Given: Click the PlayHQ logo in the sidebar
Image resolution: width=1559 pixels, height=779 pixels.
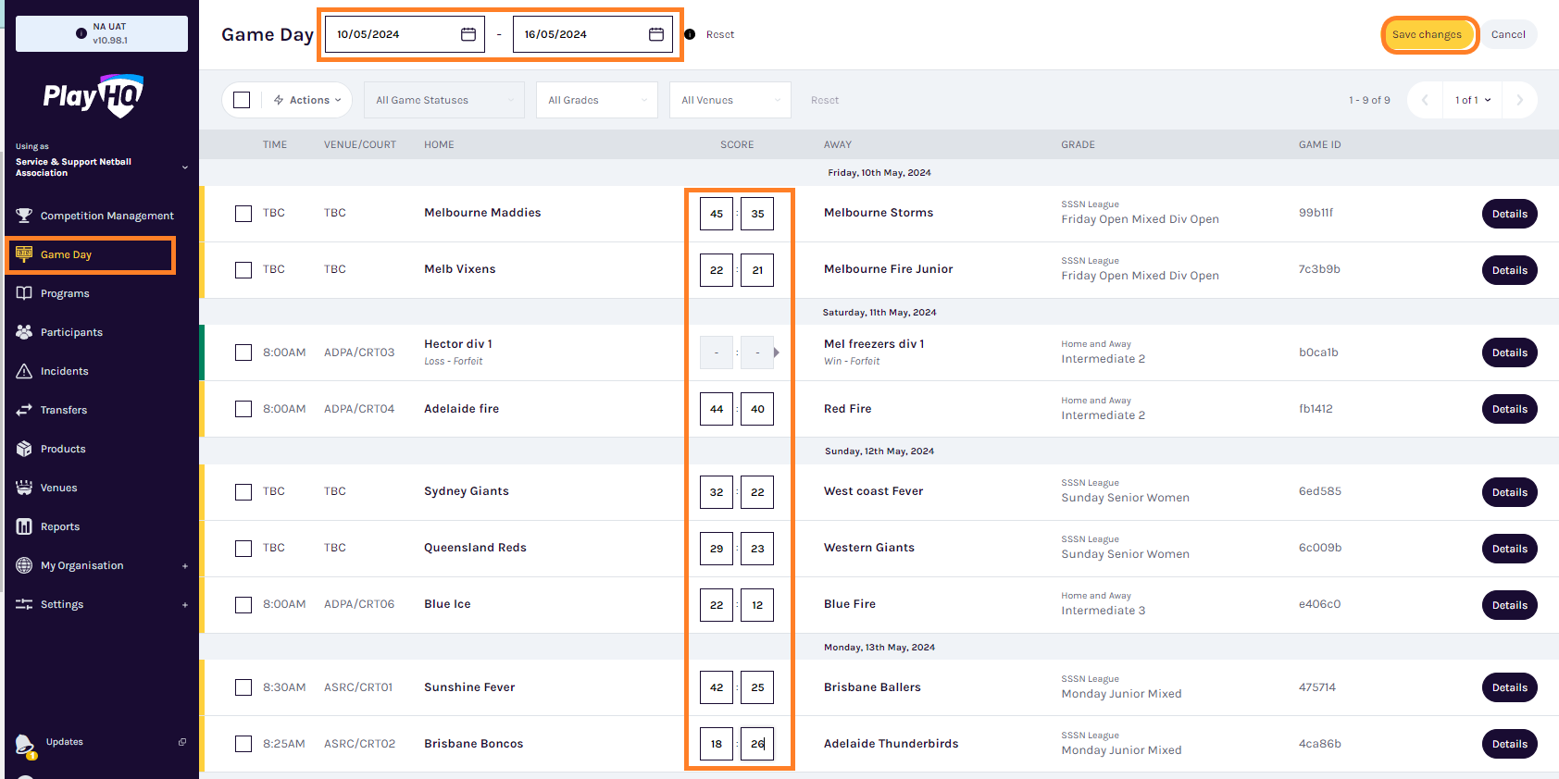Looking at the screenshot, I should pyautogui.click(x=93, y=95).
